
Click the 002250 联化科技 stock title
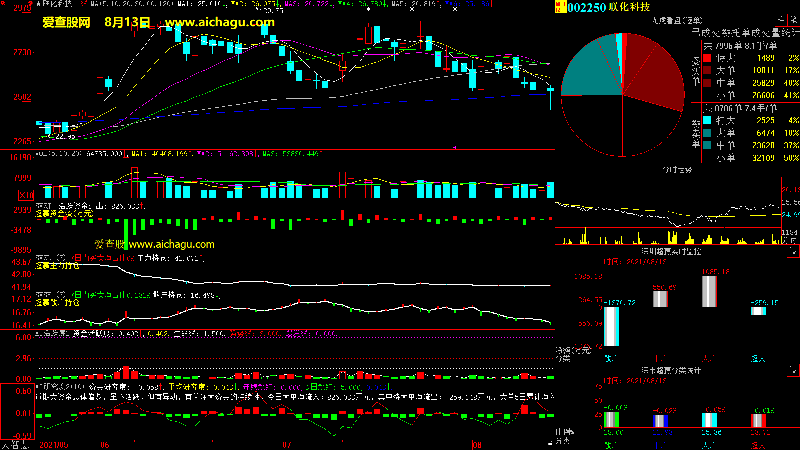(x=608, y=7)
